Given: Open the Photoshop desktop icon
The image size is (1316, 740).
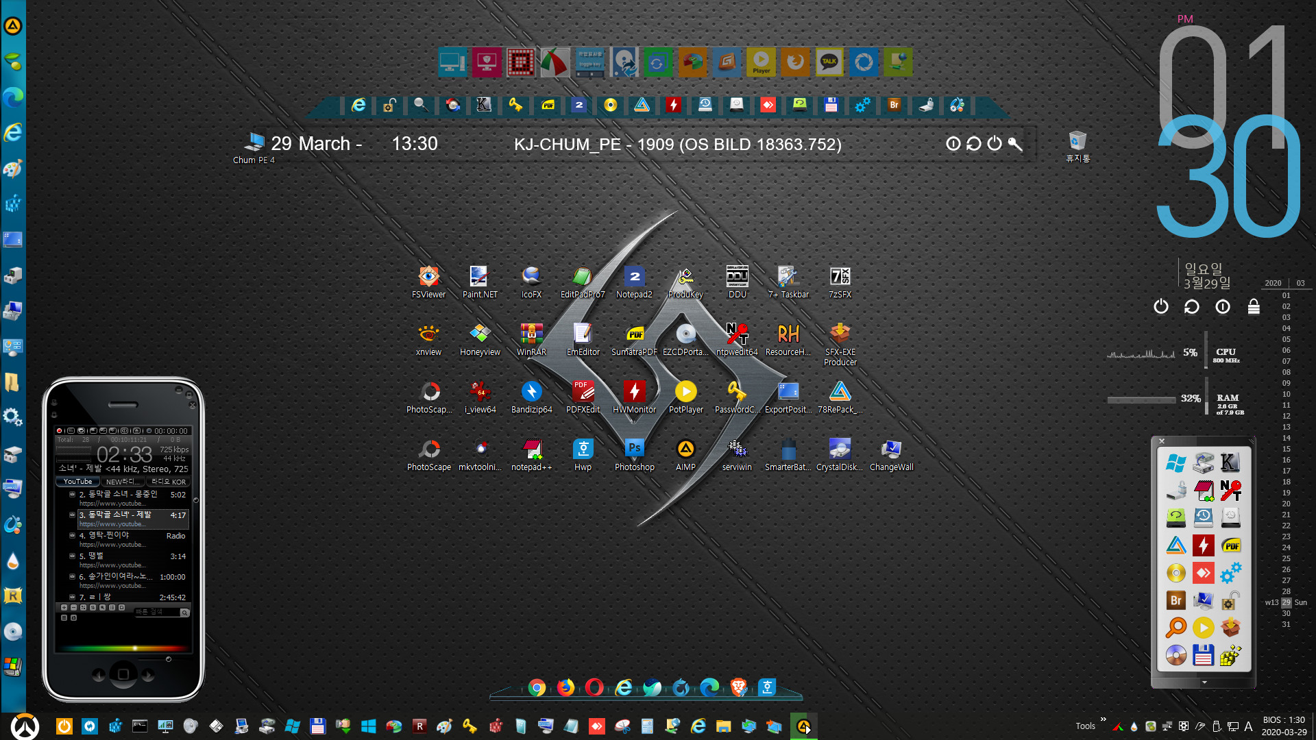Looking at the screenshot, I should click(x=634, y=455).
